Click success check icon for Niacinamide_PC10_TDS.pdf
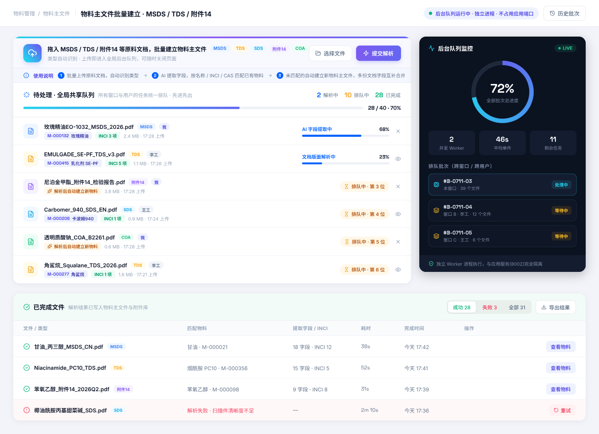Viewport: 599px width, 434px height. (27, 367)
